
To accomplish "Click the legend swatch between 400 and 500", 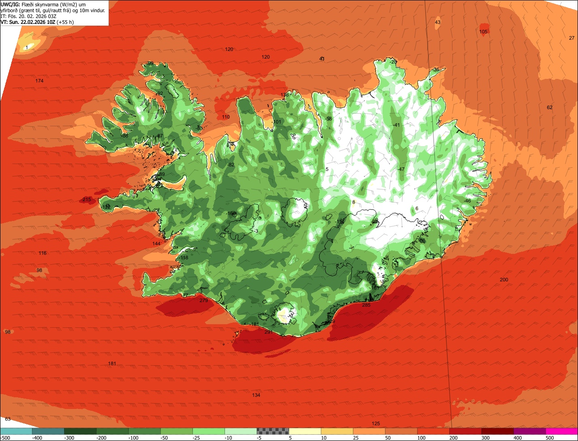I will 529,431.
